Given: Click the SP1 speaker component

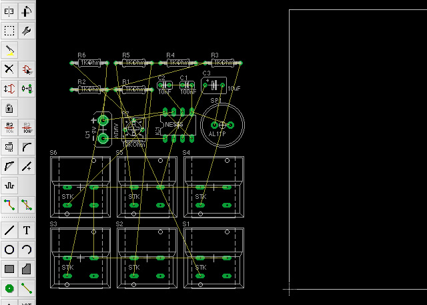Looking at the screenshot, I should (x=222, y=125).
